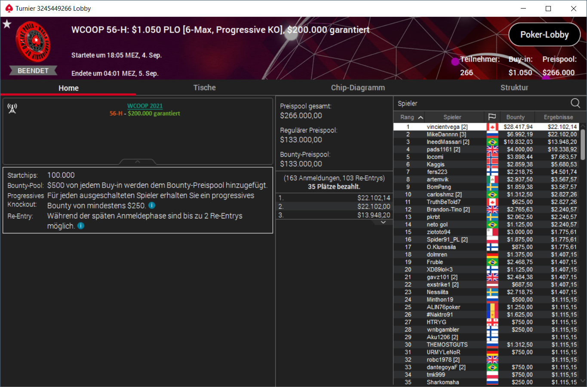Click the WCOOP tournament logo badge
This screenshot has width=587, height=387.
33,42
